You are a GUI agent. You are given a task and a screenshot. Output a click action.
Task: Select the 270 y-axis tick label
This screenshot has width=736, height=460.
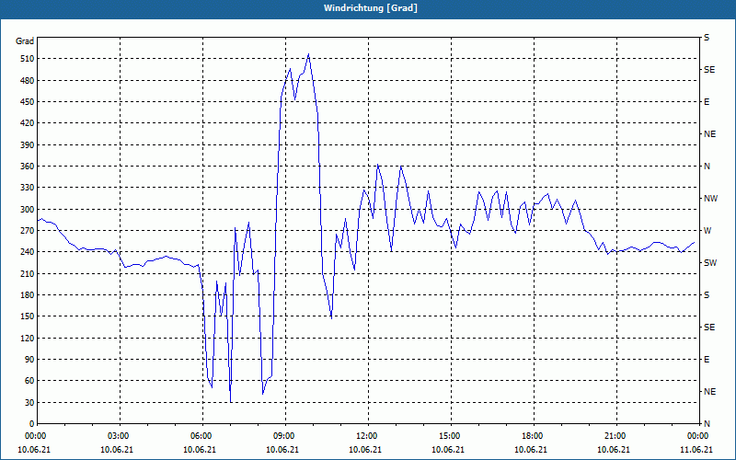click(27, 231)
